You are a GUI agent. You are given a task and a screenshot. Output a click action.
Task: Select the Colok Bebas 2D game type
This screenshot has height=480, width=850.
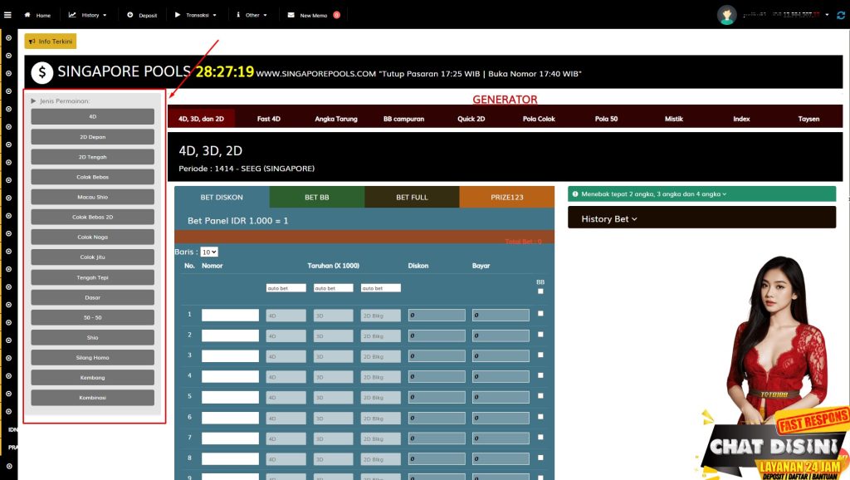tap(93, 217)
